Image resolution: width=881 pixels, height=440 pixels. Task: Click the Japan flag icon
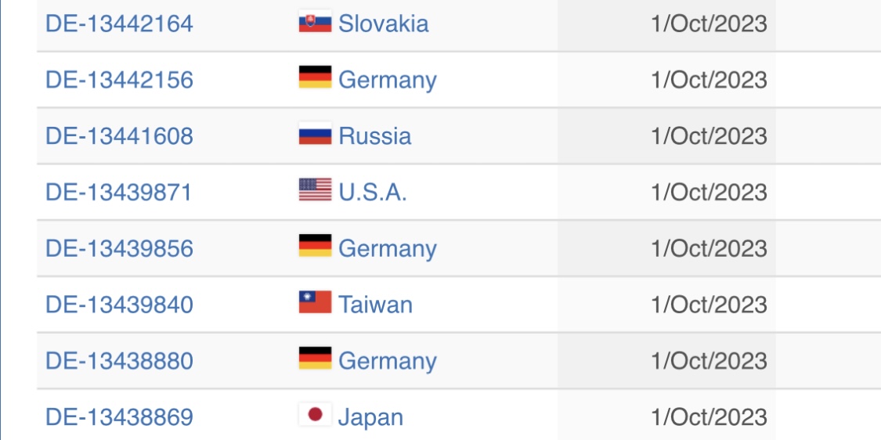316,415
